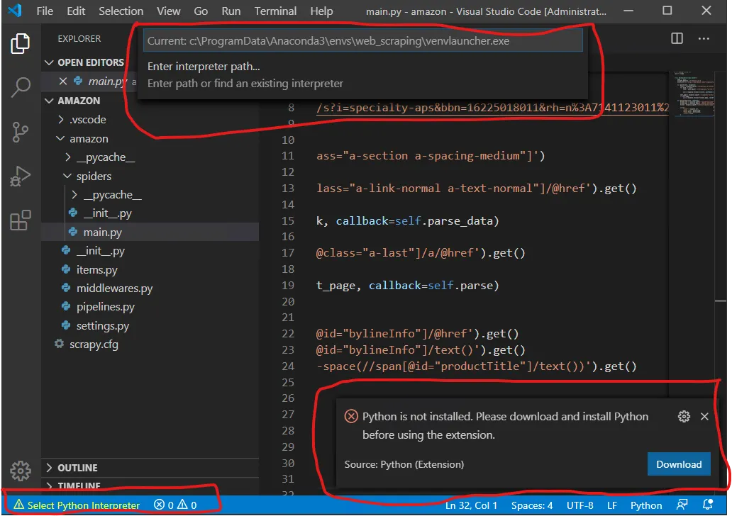Open the Edit menu
The height and width of the screenshot is (516, 732).
click(76, 11)
